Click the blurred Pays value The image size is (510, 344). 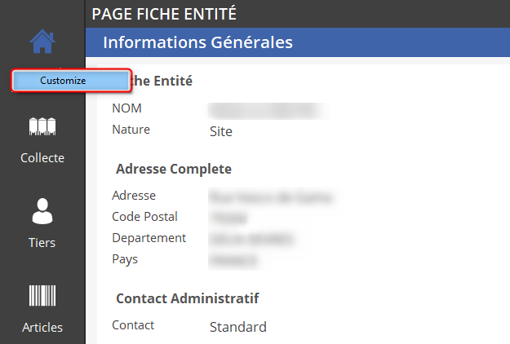point(233,261)
